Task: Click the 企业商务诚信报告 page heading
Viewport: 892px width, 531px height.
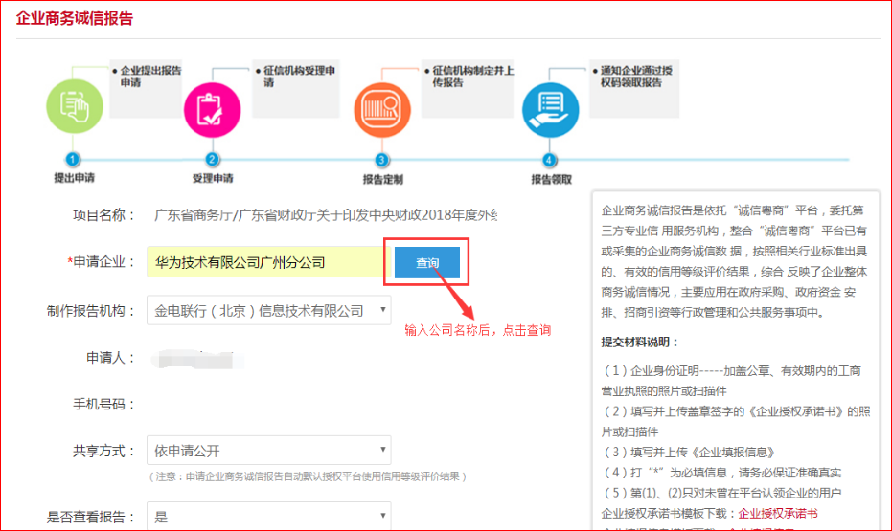Action: click(x=75, y=18)
